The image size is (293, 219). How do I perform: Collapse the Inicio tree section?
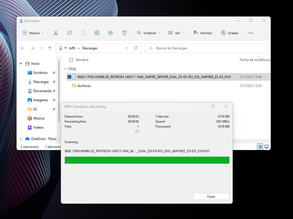pos(21,64)
